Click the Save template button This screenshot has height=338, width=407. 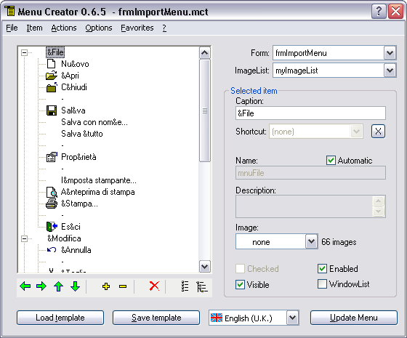[156, 318]
